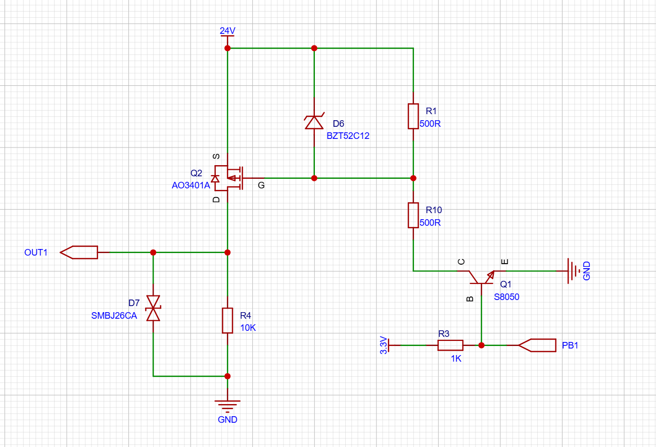Click the SMBJ26CA part value label
The height and width of the screenshot is (447, 656).
click(114, 316)
